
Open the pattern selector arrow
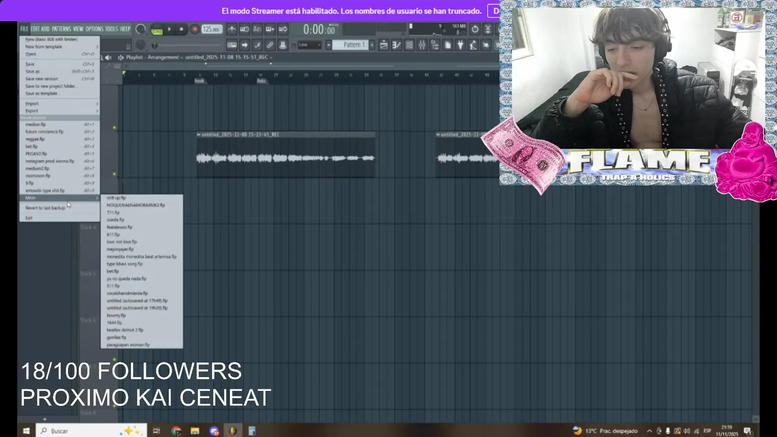click(x=328, y=45)
